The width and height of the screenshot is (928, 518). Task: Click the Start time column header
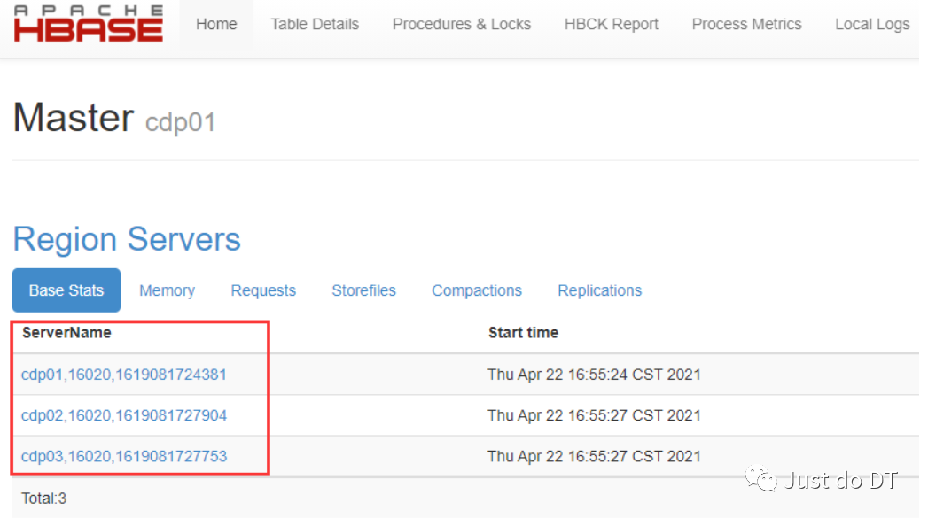point(523,333)
